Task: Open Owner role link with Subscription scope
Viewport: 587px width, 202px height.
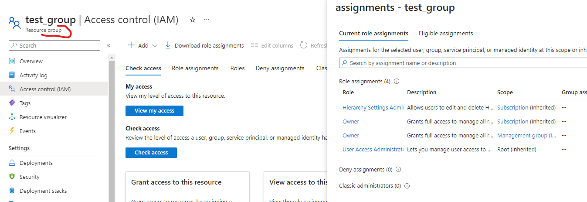Action: [x=351, y=121]
